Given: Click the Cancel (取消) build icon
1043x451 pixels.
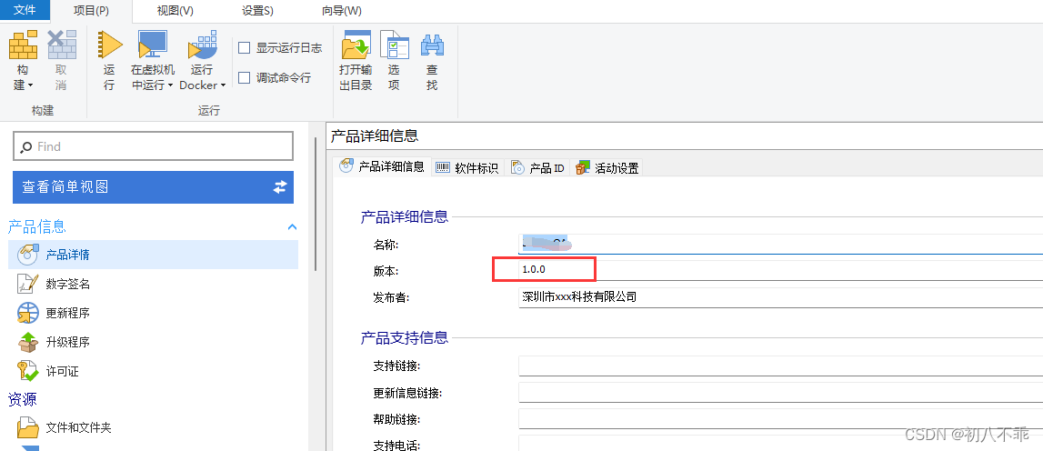Looking at the screenshot, I should pyautogui.click(x=62, y=45).
